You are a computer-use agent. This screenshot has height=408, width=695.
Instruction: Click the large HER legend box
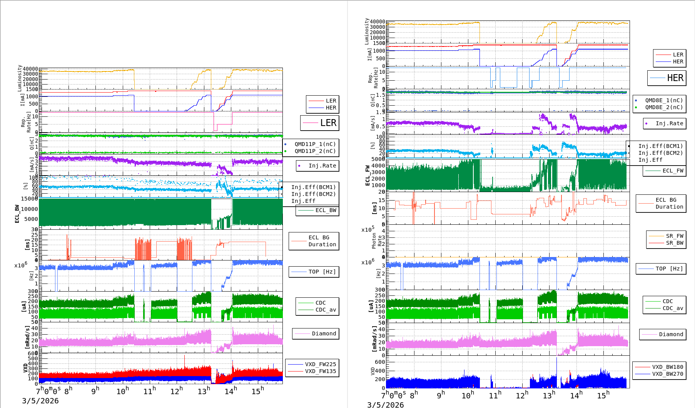click(667, 78)
